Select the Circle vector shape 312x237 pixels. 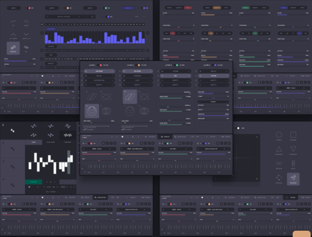pyautogui.click(x=279, y=135)
